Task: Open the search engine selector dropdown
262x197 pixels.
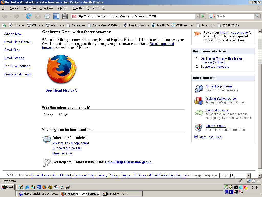Action: pos(212,16)
